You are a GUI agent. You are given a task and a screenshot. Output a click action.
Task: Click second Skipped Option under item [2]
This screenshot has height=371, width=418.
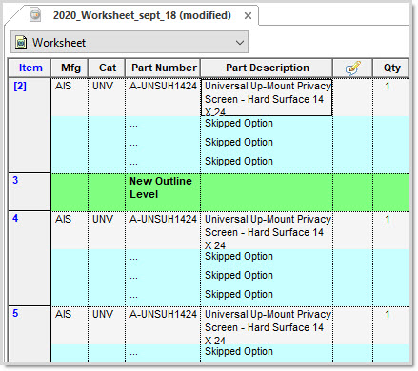tap(239, 142)
